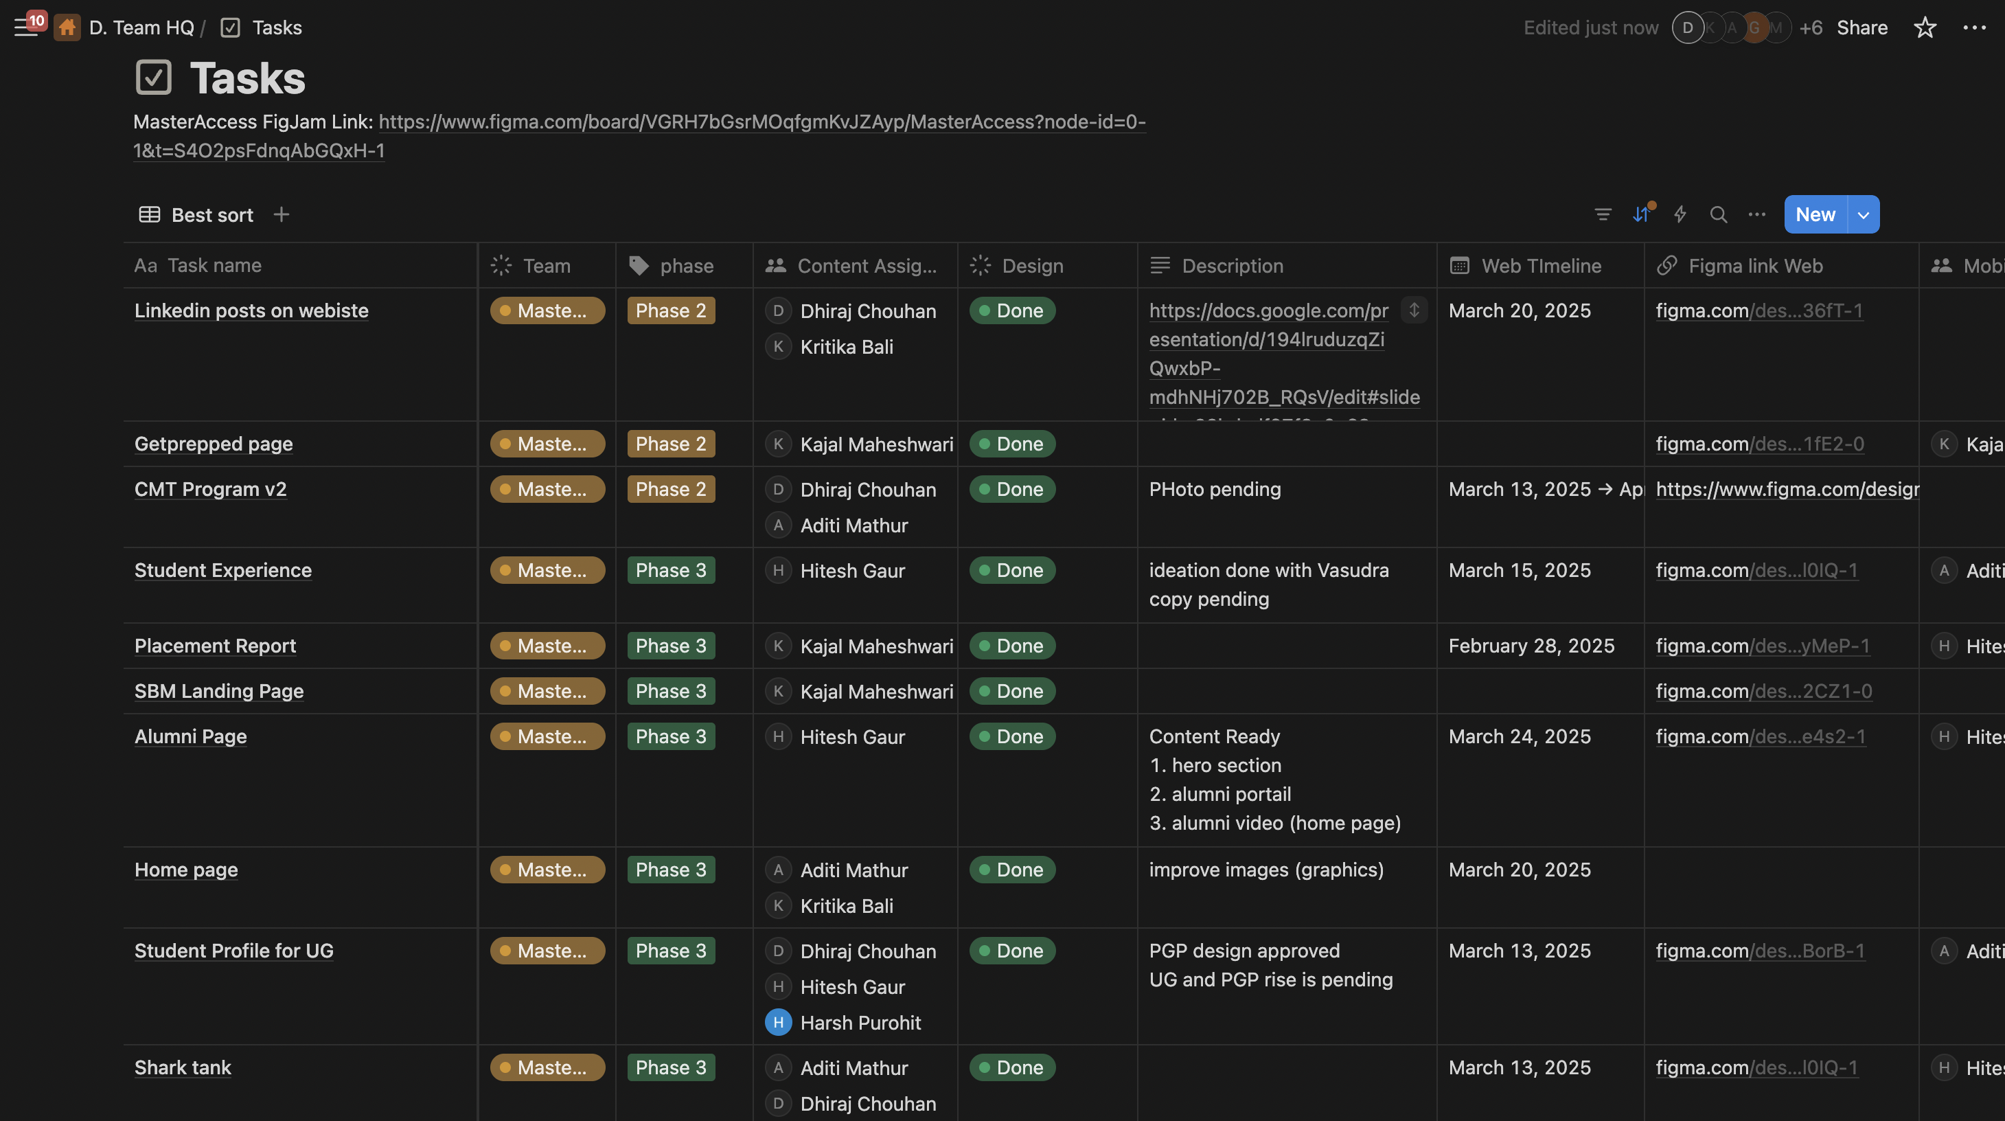Open the MasterAccess FigJam link
Image resolution: width=2005 pixels, height=1121 pixels.
coord(761,122)
